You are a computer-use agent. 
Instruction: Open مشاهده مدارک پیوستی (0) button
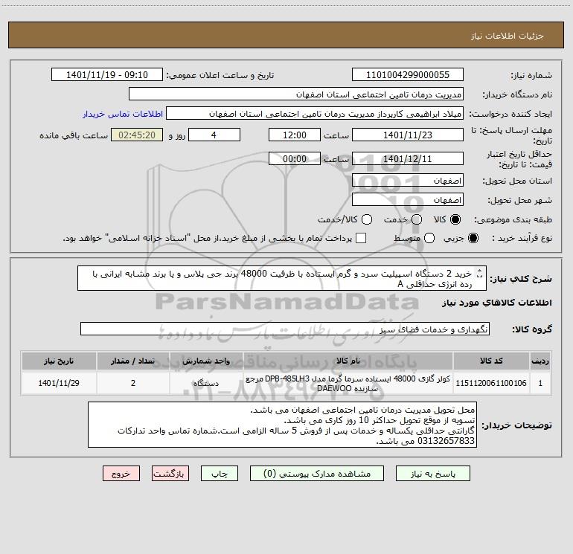click(x=317, y=474)
